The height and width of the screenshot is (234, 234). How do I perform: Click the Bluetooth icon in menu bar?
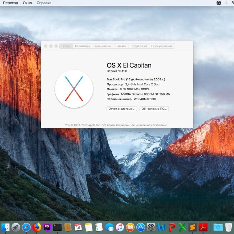point(226,3)
